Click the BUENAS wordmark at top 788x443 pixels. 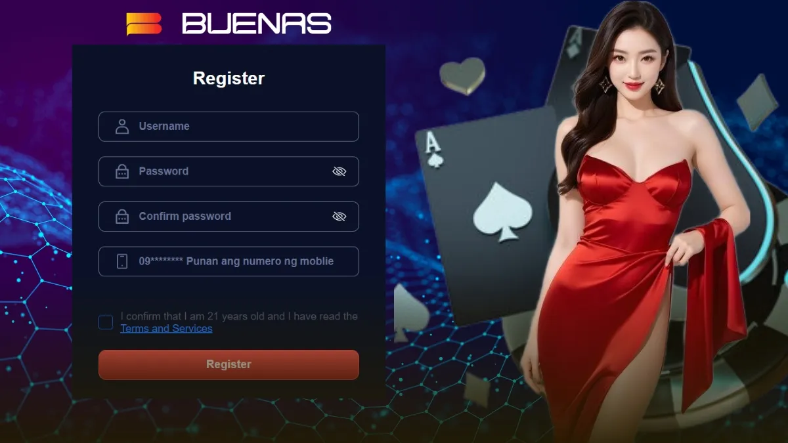coord(257,24)
